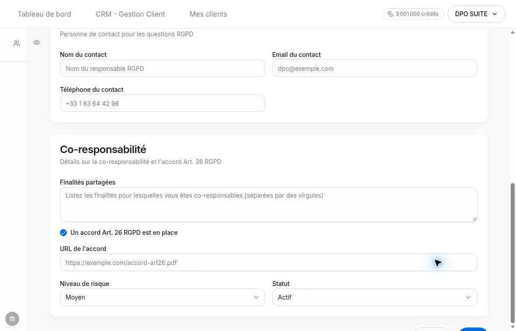Open the CRM - Gestion Client menu
Screen dimensions: 516x331
tap(130, 14)
